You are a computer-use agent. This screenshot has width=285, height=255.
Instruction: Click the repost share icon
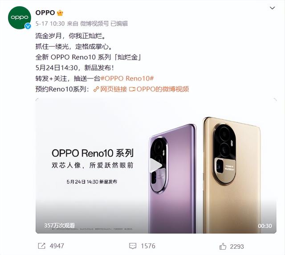coord(41,246)
